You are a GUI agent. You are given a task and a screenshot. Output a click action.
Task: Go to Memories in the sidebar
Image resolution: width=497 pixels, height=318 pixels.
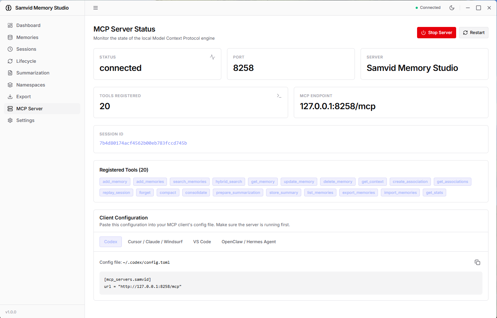click(x=42, y=38)
